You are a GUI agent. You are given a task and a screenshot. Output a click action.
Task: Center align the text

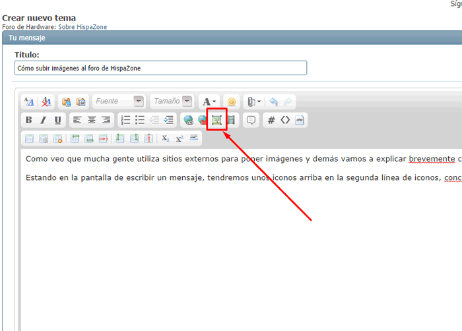pos(92,120)
